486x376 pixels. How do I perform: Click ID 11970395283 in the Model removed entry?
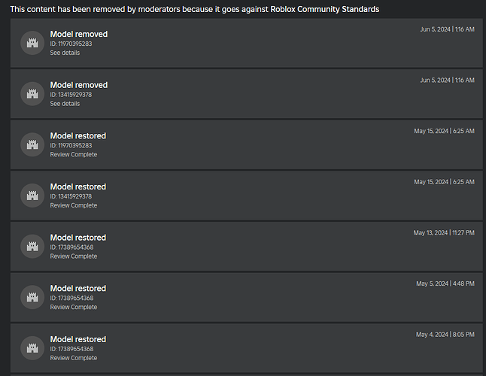point(71,44)
